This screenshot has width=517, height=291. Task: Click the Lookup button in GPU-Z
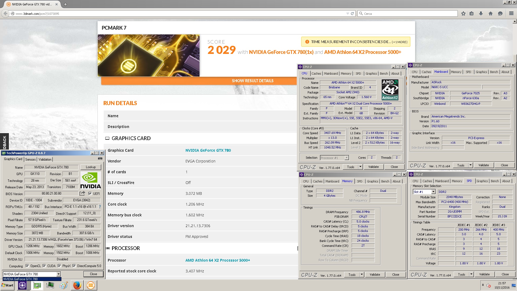pos(91,167)
